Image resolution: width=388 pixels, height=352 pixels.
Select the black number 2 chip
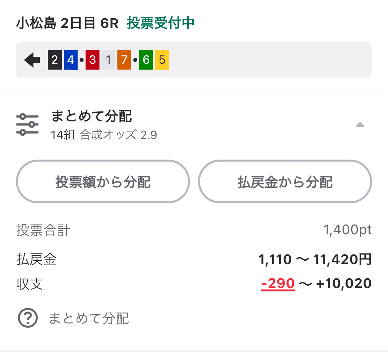(x=54, y=60)
